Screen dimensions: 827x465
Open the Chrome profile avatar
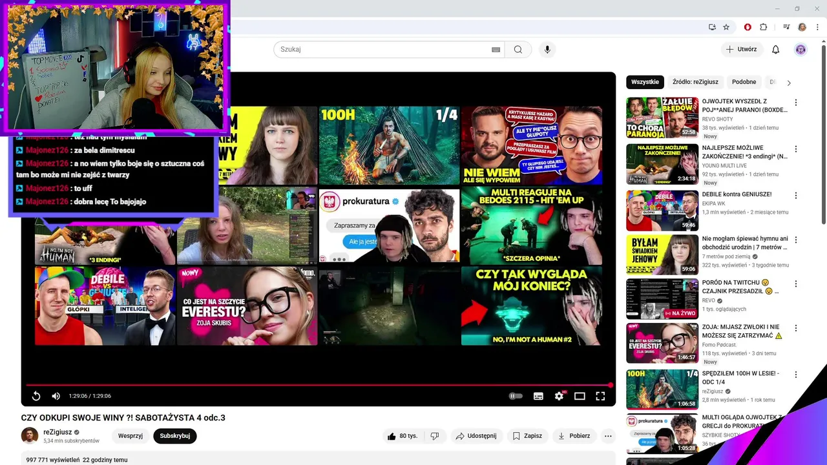pyautogui.click(x=802, y=27)
